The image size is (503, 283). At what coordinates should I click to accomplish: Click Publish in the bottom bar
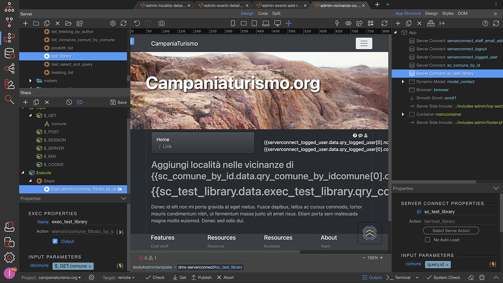pos(201,278)
